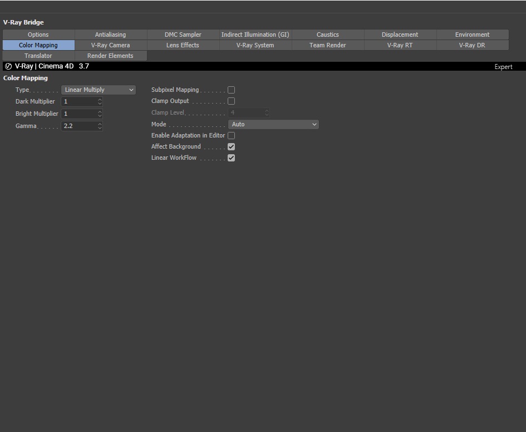526x432 pixels.
Task: Click the Bright Multiplier spinner arrows
Action: click(x=100, y=114)
